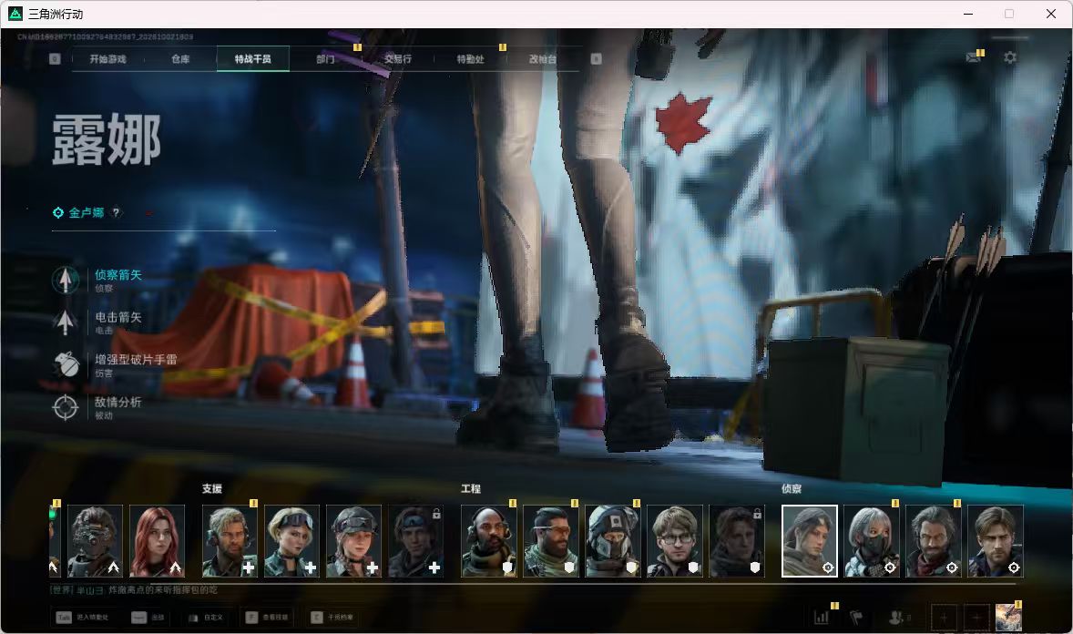Open the 特勤处 tab
This screenshot has height=634, width=1073.
pos(470,59)
